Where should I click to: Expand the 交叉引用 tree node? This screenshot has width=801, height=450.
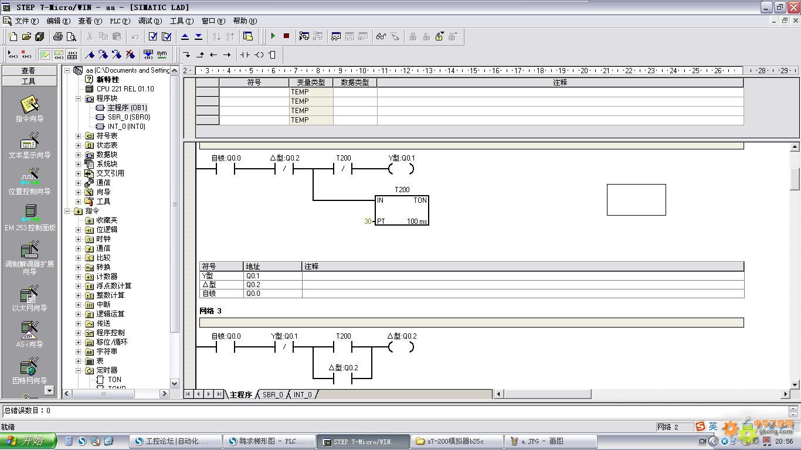click(79, 173)
